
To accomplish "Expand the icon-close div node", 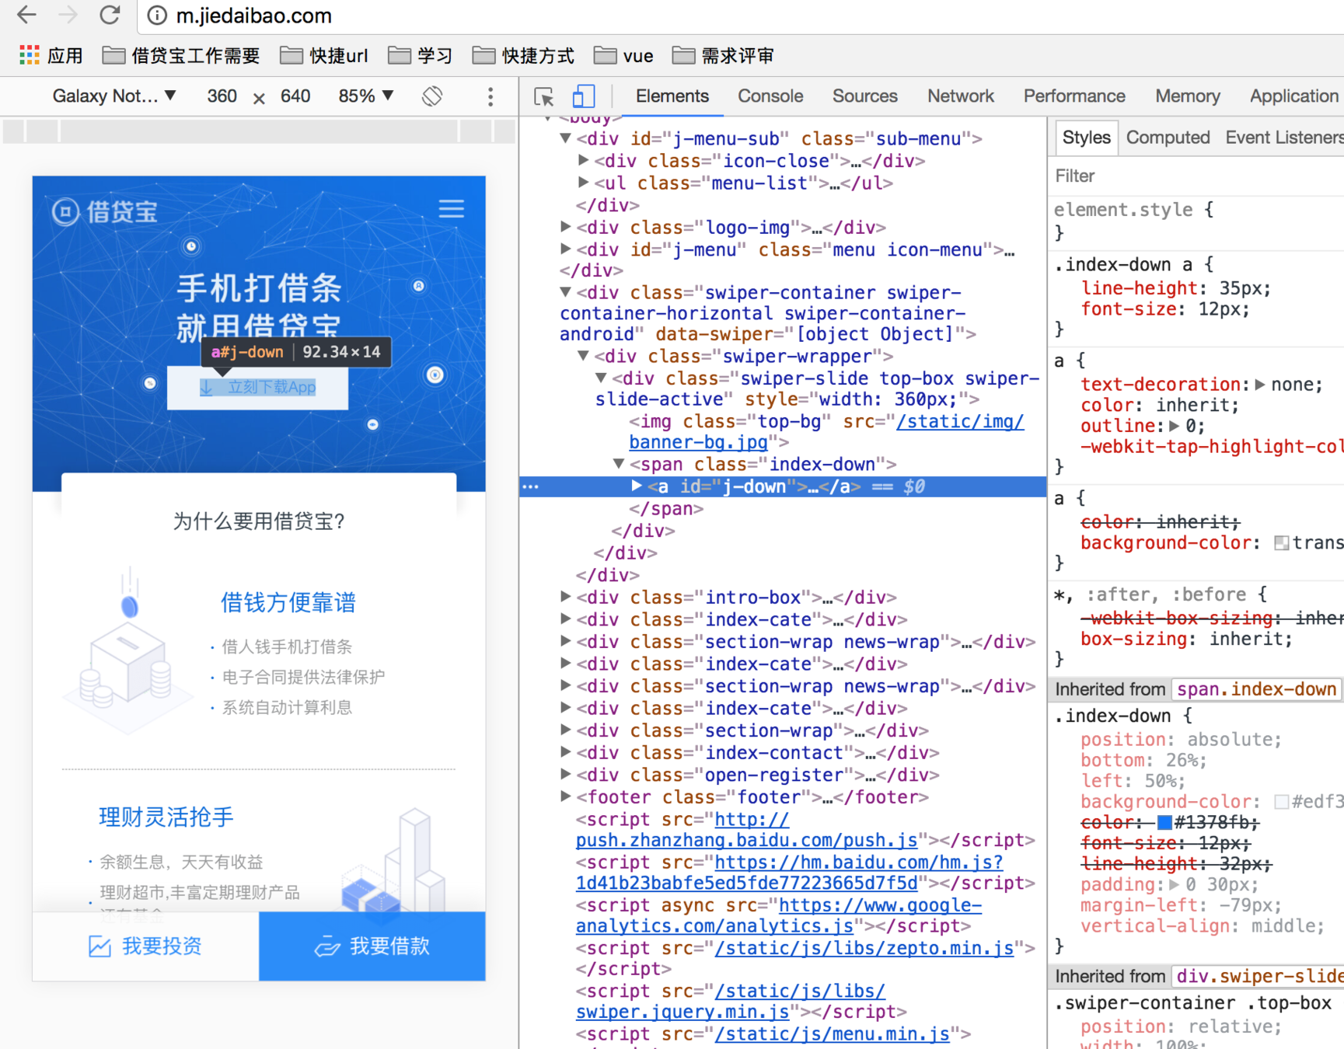I will [x=583, y=160].
